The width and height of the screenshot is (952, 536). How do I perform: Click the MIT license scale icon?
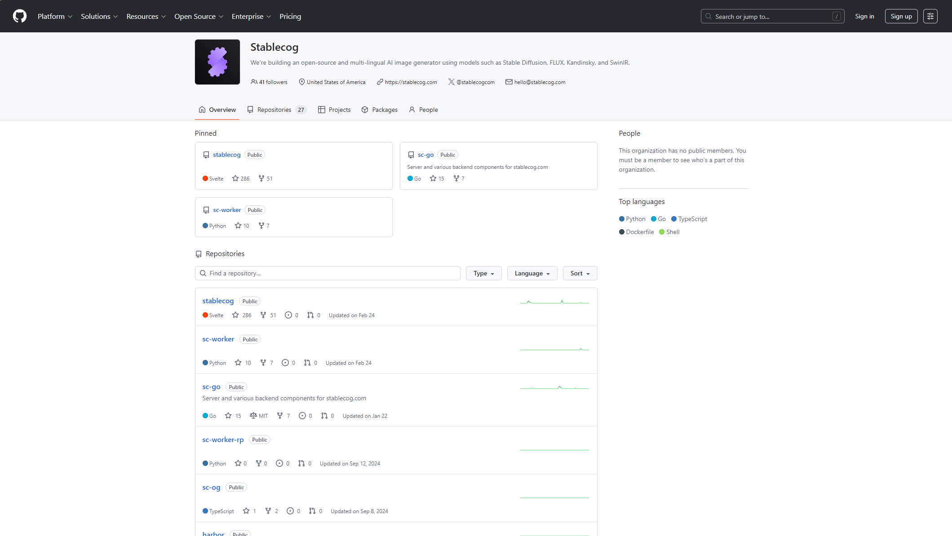point(253,416)
